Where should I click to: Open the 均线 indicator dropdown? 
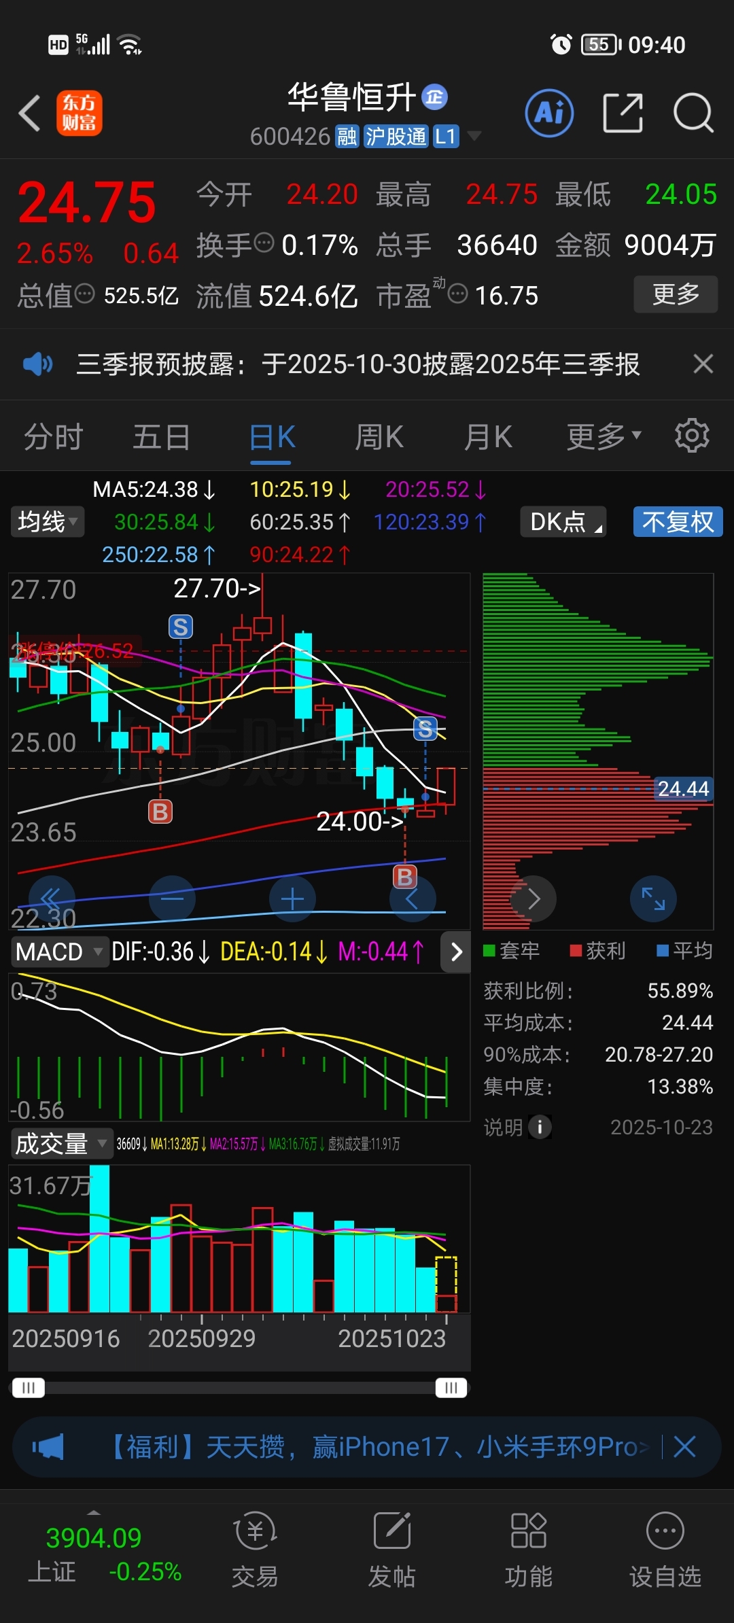[x=48, y=522]
